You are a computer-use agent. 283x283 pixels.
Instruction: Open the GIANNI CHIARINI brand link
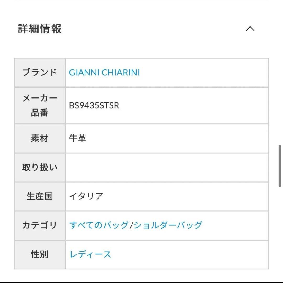[x=104, y=73]
